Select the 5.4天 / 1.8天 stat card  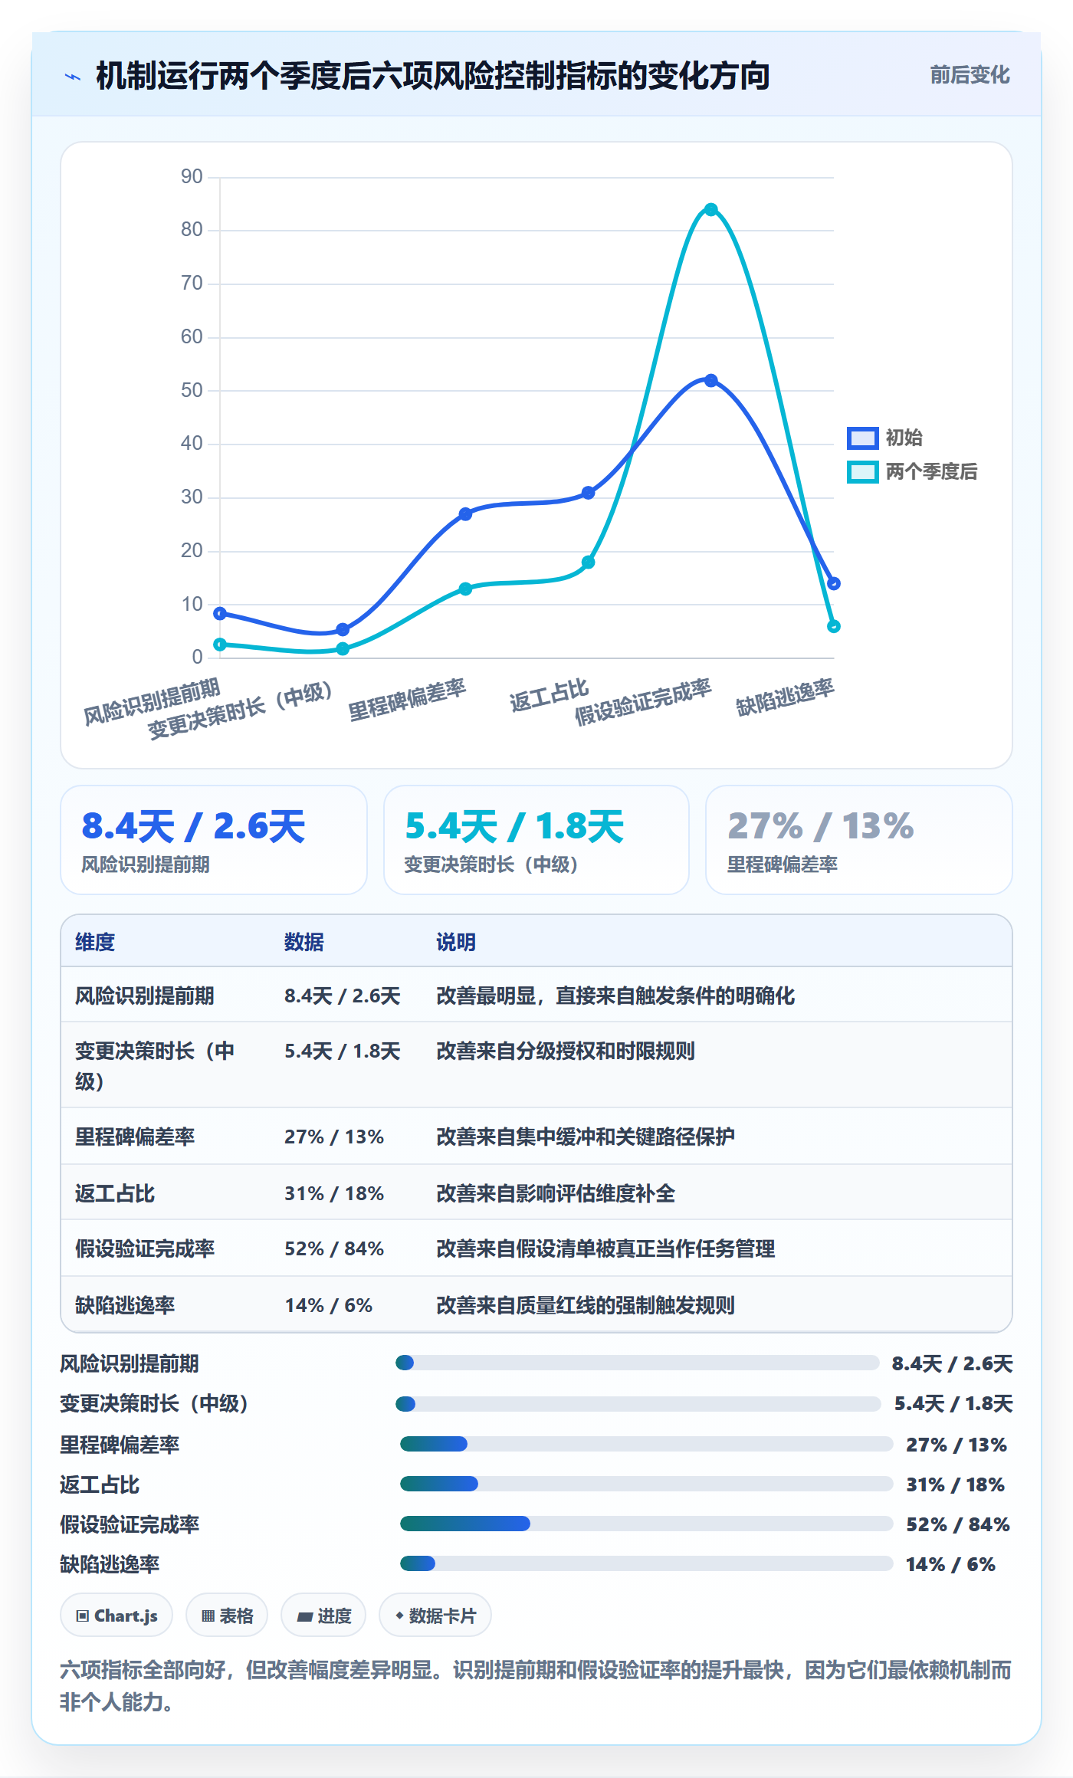coord(536,840)
